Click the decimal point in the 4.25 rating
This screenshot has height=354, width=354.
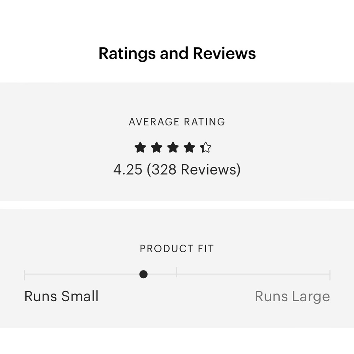[123, 174]
